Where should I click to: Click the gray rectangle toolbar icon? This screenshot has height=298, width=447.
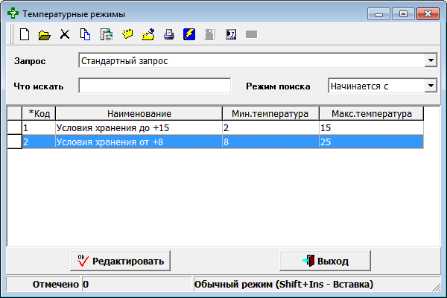coord(252,34)
